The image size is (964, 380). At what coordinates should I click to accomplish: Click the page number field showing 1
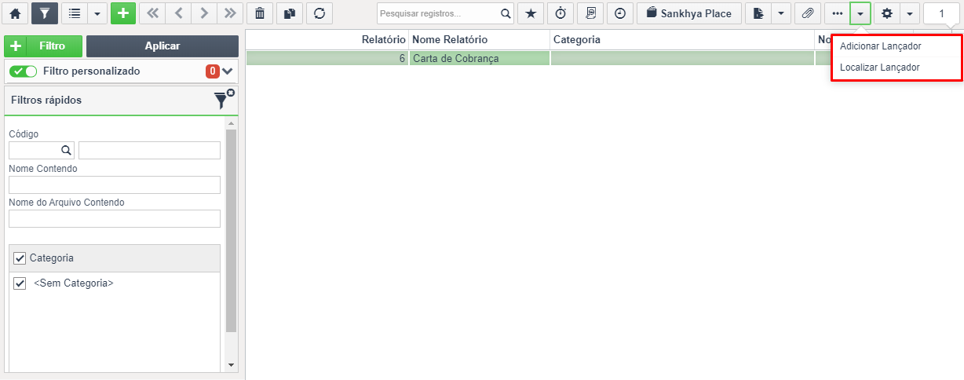pos(942,13)
